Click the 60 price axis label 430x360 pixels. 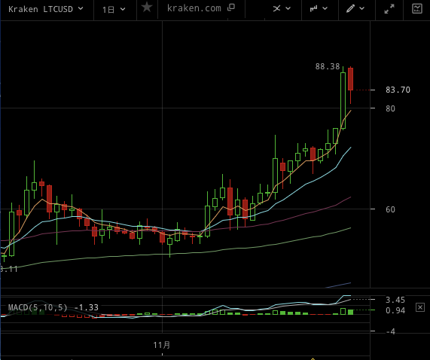point(391,209)
